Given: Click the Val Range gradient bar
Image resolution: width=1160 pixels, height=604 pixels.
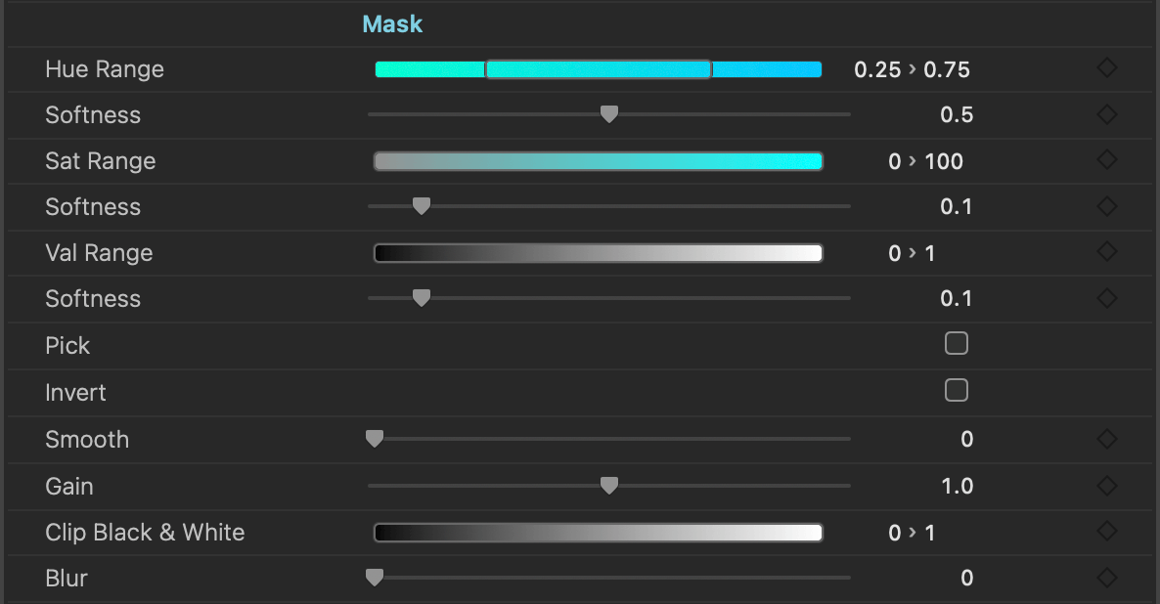Looking at the screenshot, I should 598,253.
